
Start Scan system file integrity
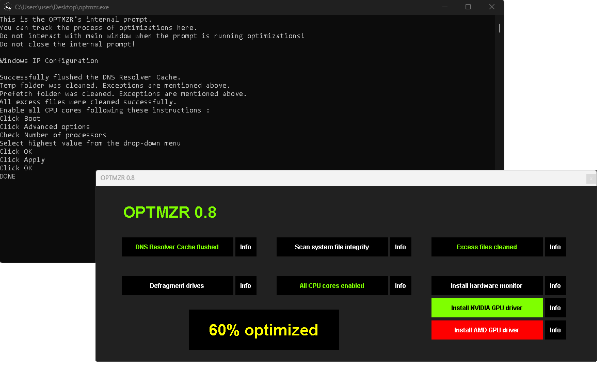[332, 247]
